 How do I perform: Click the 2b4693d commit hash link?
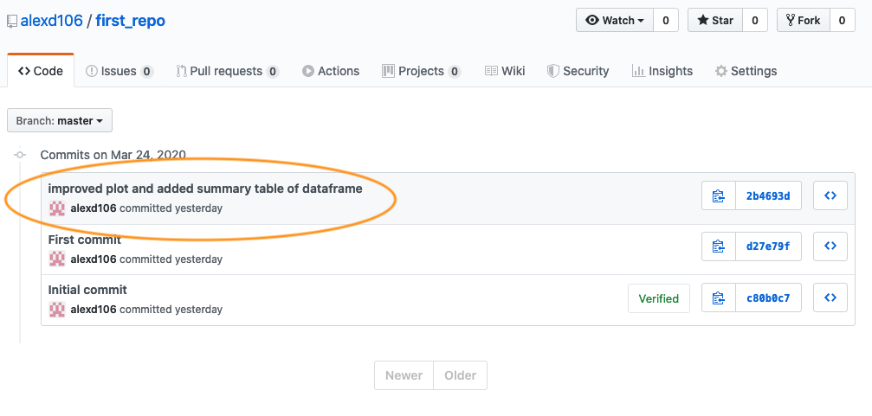coord(768,196)
